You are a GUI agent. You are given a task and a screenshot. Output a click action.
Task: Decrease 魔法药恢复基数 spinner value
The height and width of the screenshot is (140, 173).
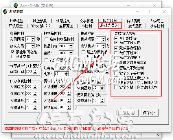tap(102, 102)
